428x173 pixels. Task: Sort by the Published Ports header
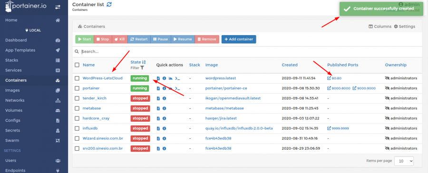pos(342,65)
